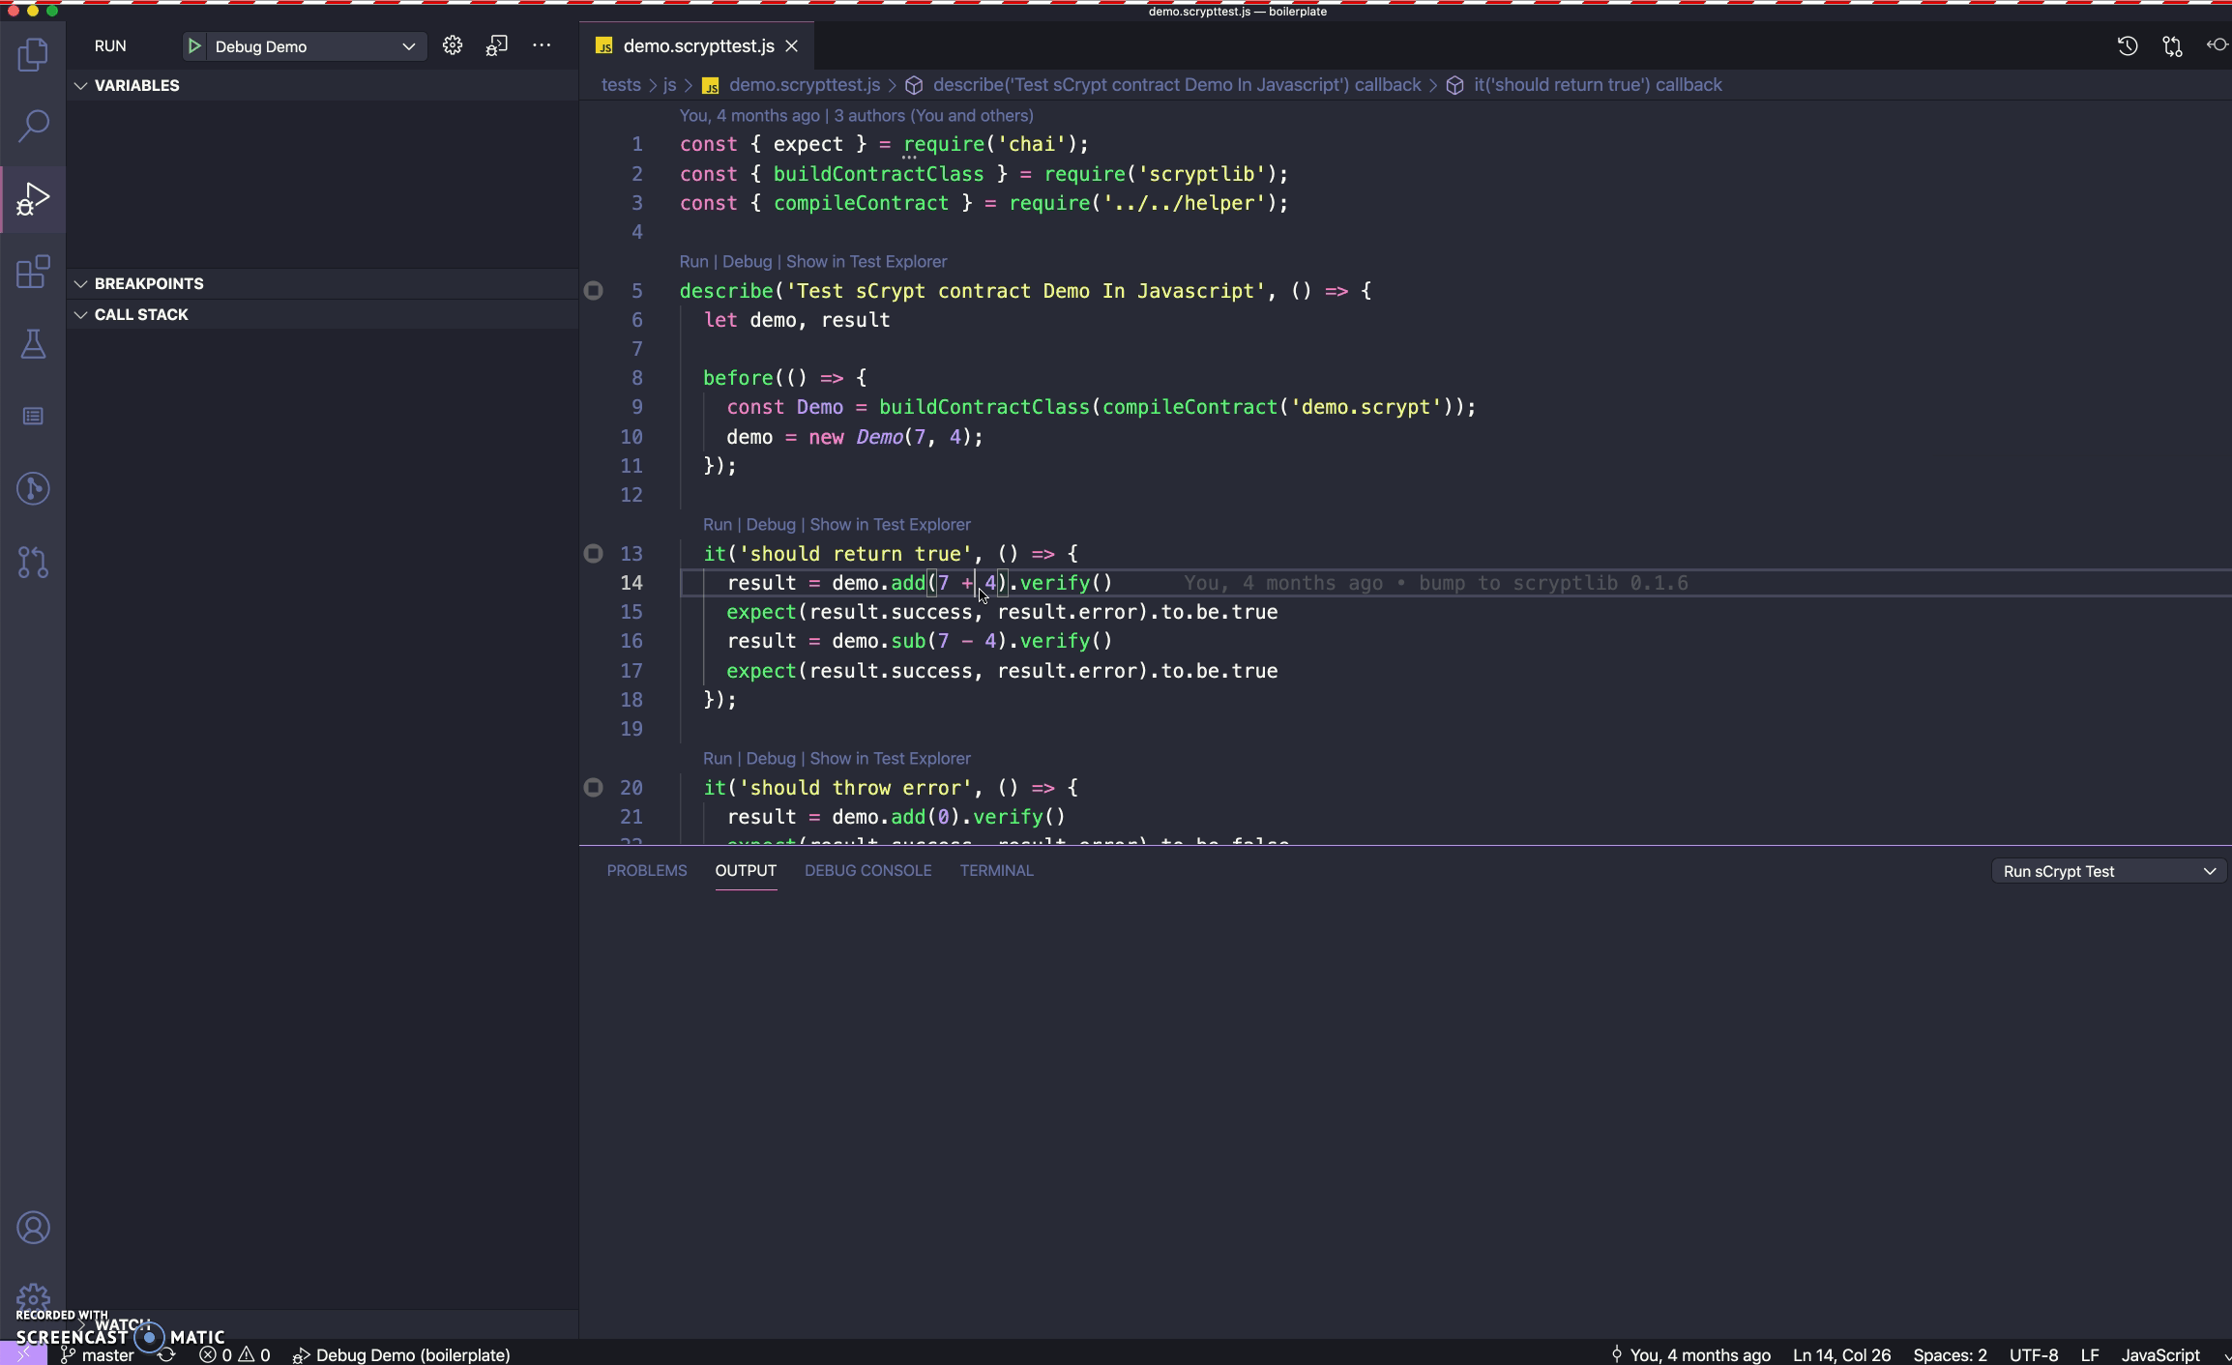
Task: Open the Explorer view in activity bar
Action: tap(33, 53)
